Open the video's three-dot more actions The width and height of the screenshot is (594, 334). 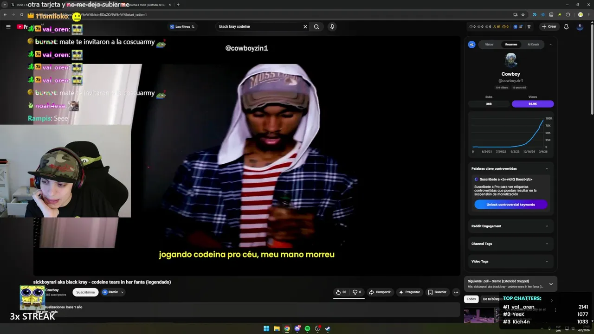point(456,292)
